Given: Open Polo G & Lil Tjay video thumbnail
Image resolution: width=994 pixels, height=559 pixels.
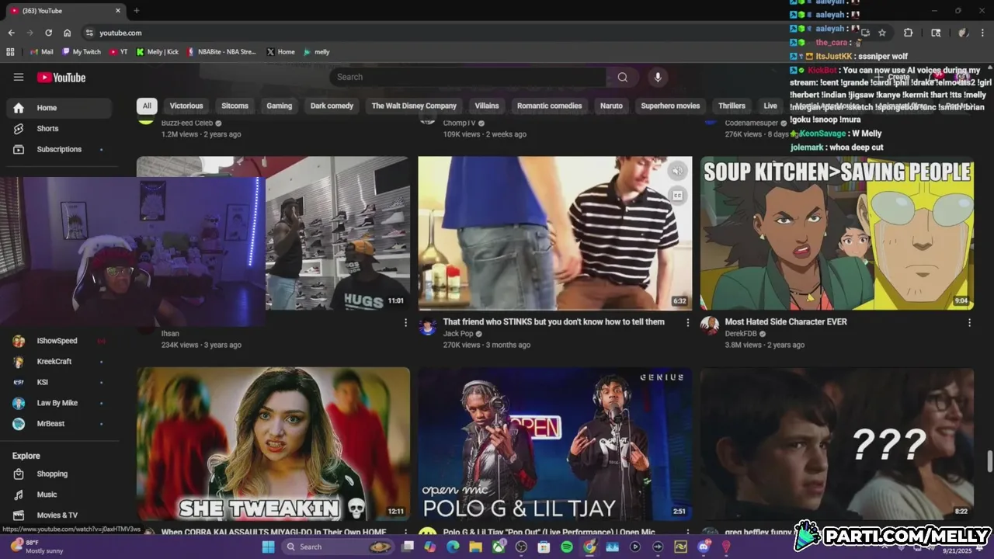Looking at the screenshot, I should point(555,443).
